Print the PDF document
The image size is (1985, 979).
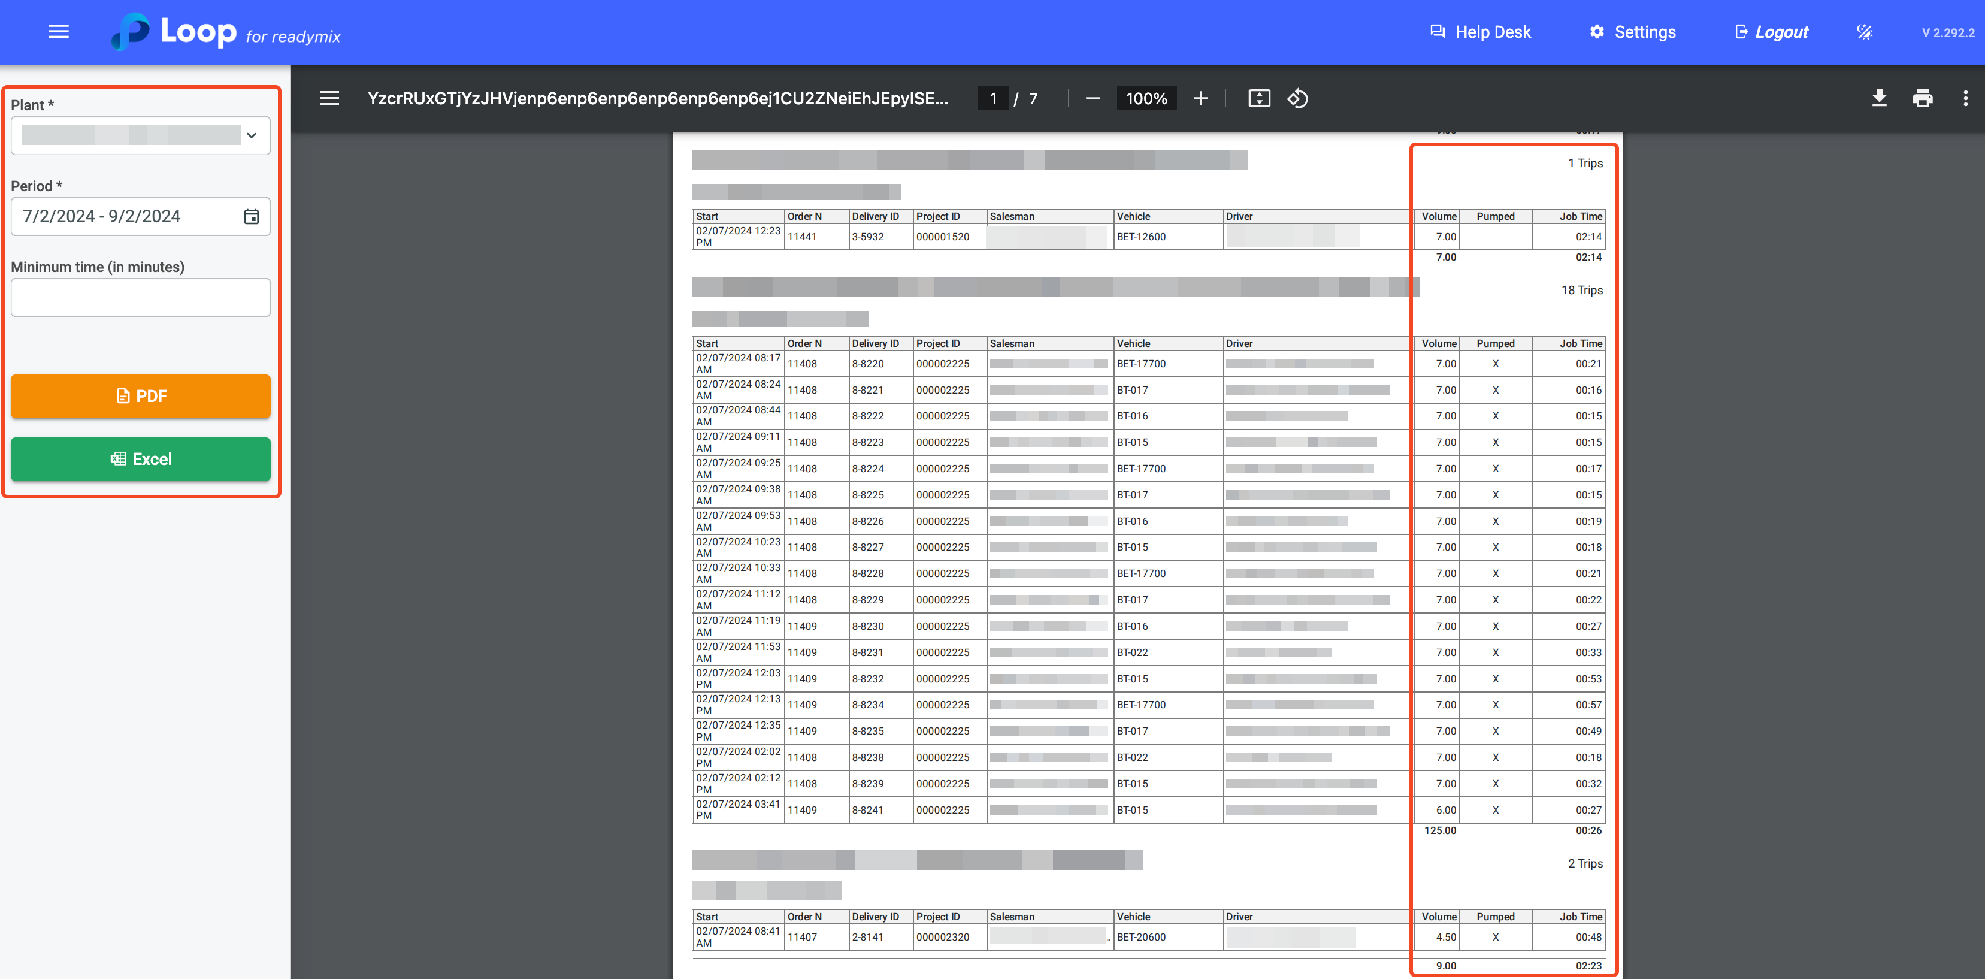pyautogui.click(x=1922, y=99)
